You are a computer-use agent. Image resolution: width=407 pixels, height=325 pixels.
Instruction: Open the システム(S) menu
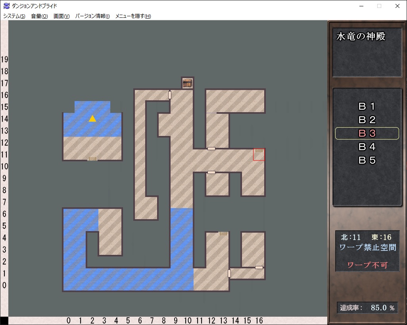(14, 16)
